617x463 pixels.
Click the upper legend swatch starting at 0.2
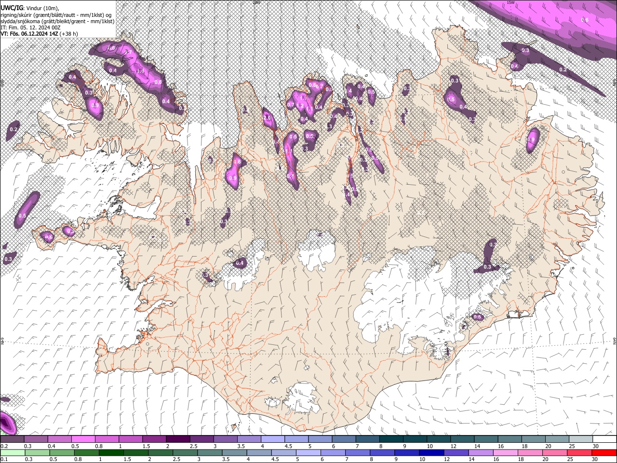pos(12,439)
